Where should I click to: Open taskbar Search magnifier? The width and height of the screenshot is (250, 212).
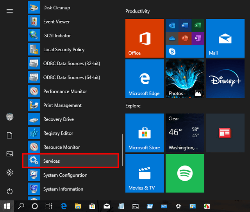click(21, 206)
